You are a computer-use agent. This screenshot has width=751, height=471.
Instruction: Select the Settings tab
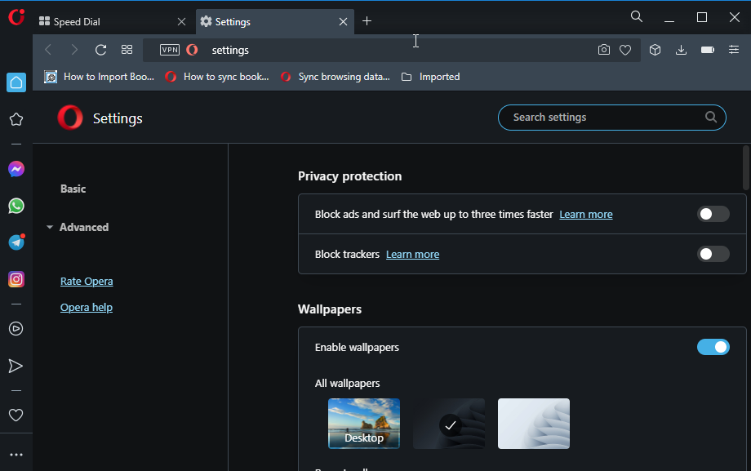275,21
